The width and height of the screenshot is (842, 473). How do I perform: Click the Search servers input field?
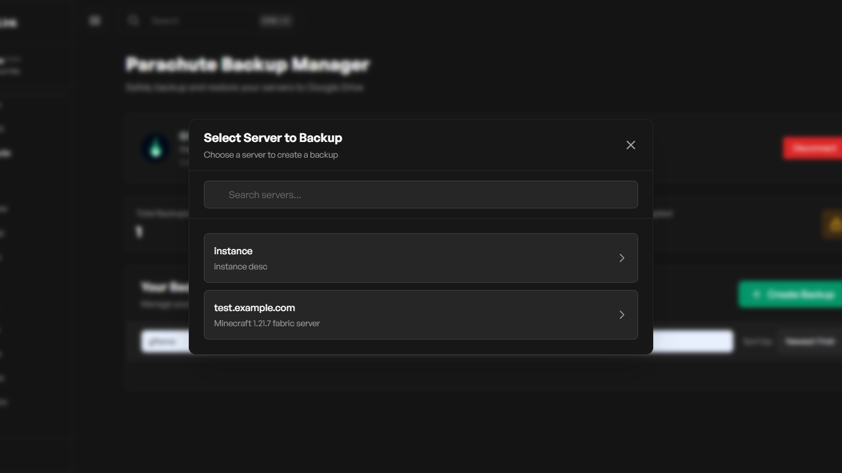tap(420, 195)
